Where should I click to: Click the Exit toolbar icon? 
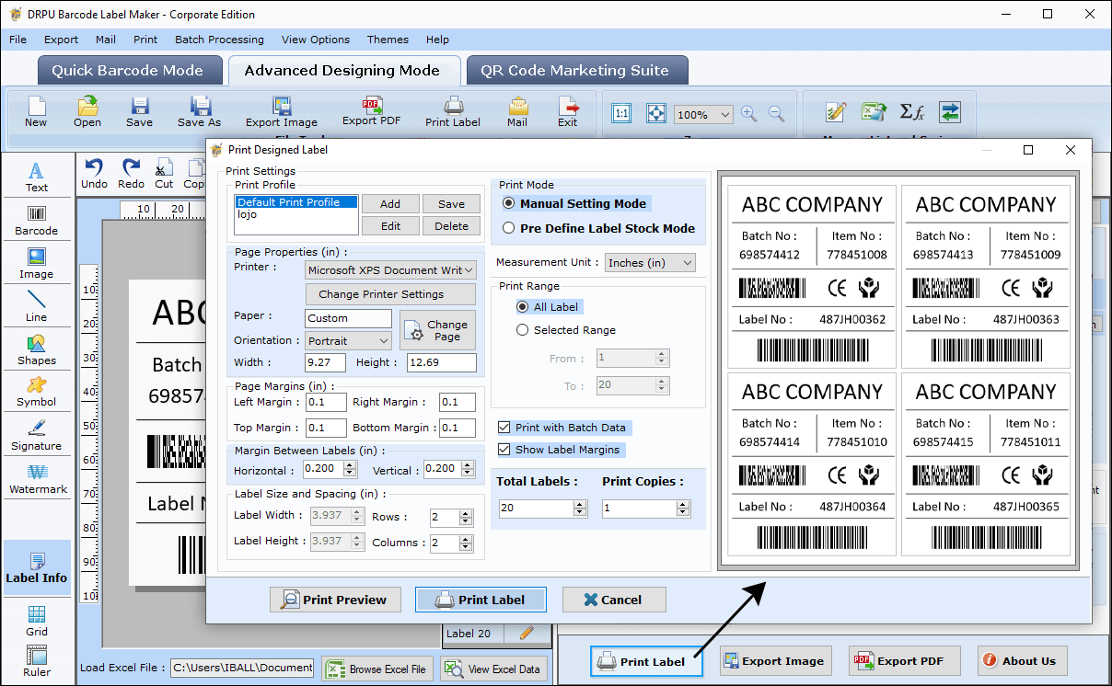point(568,111)
